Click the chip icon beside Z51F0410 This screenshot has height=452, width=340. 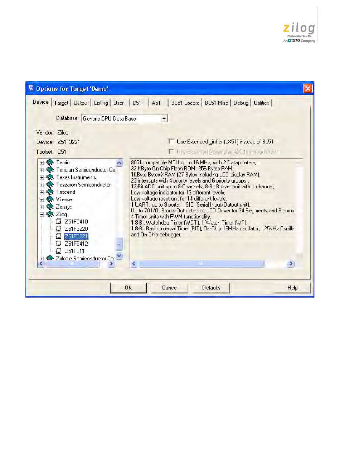point(59,222)
